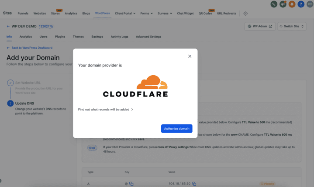Copy site ID 122627
The height and width of the screenshot is (187, 314).
[52, 27]
